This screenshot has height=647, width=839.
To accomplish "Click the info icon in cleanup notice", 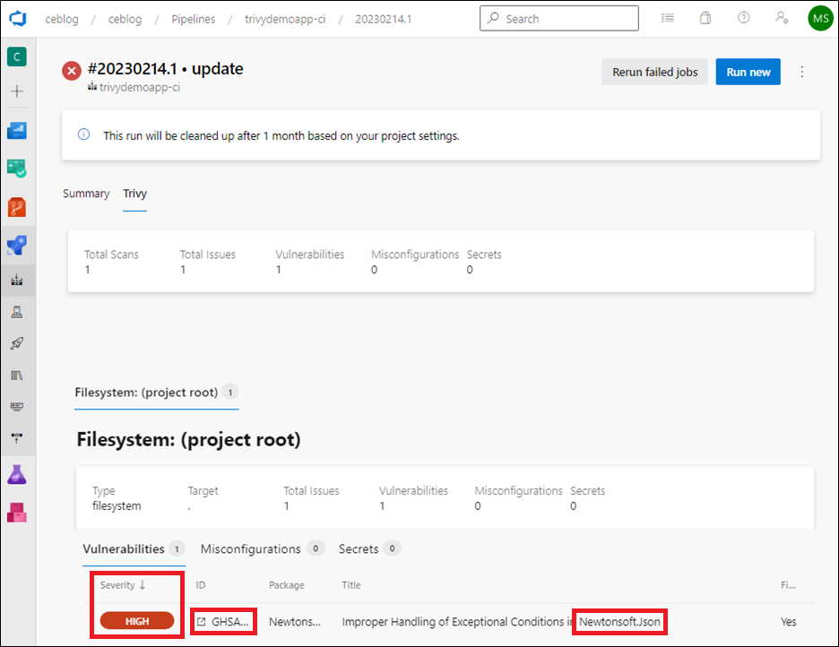I will 84,134.
